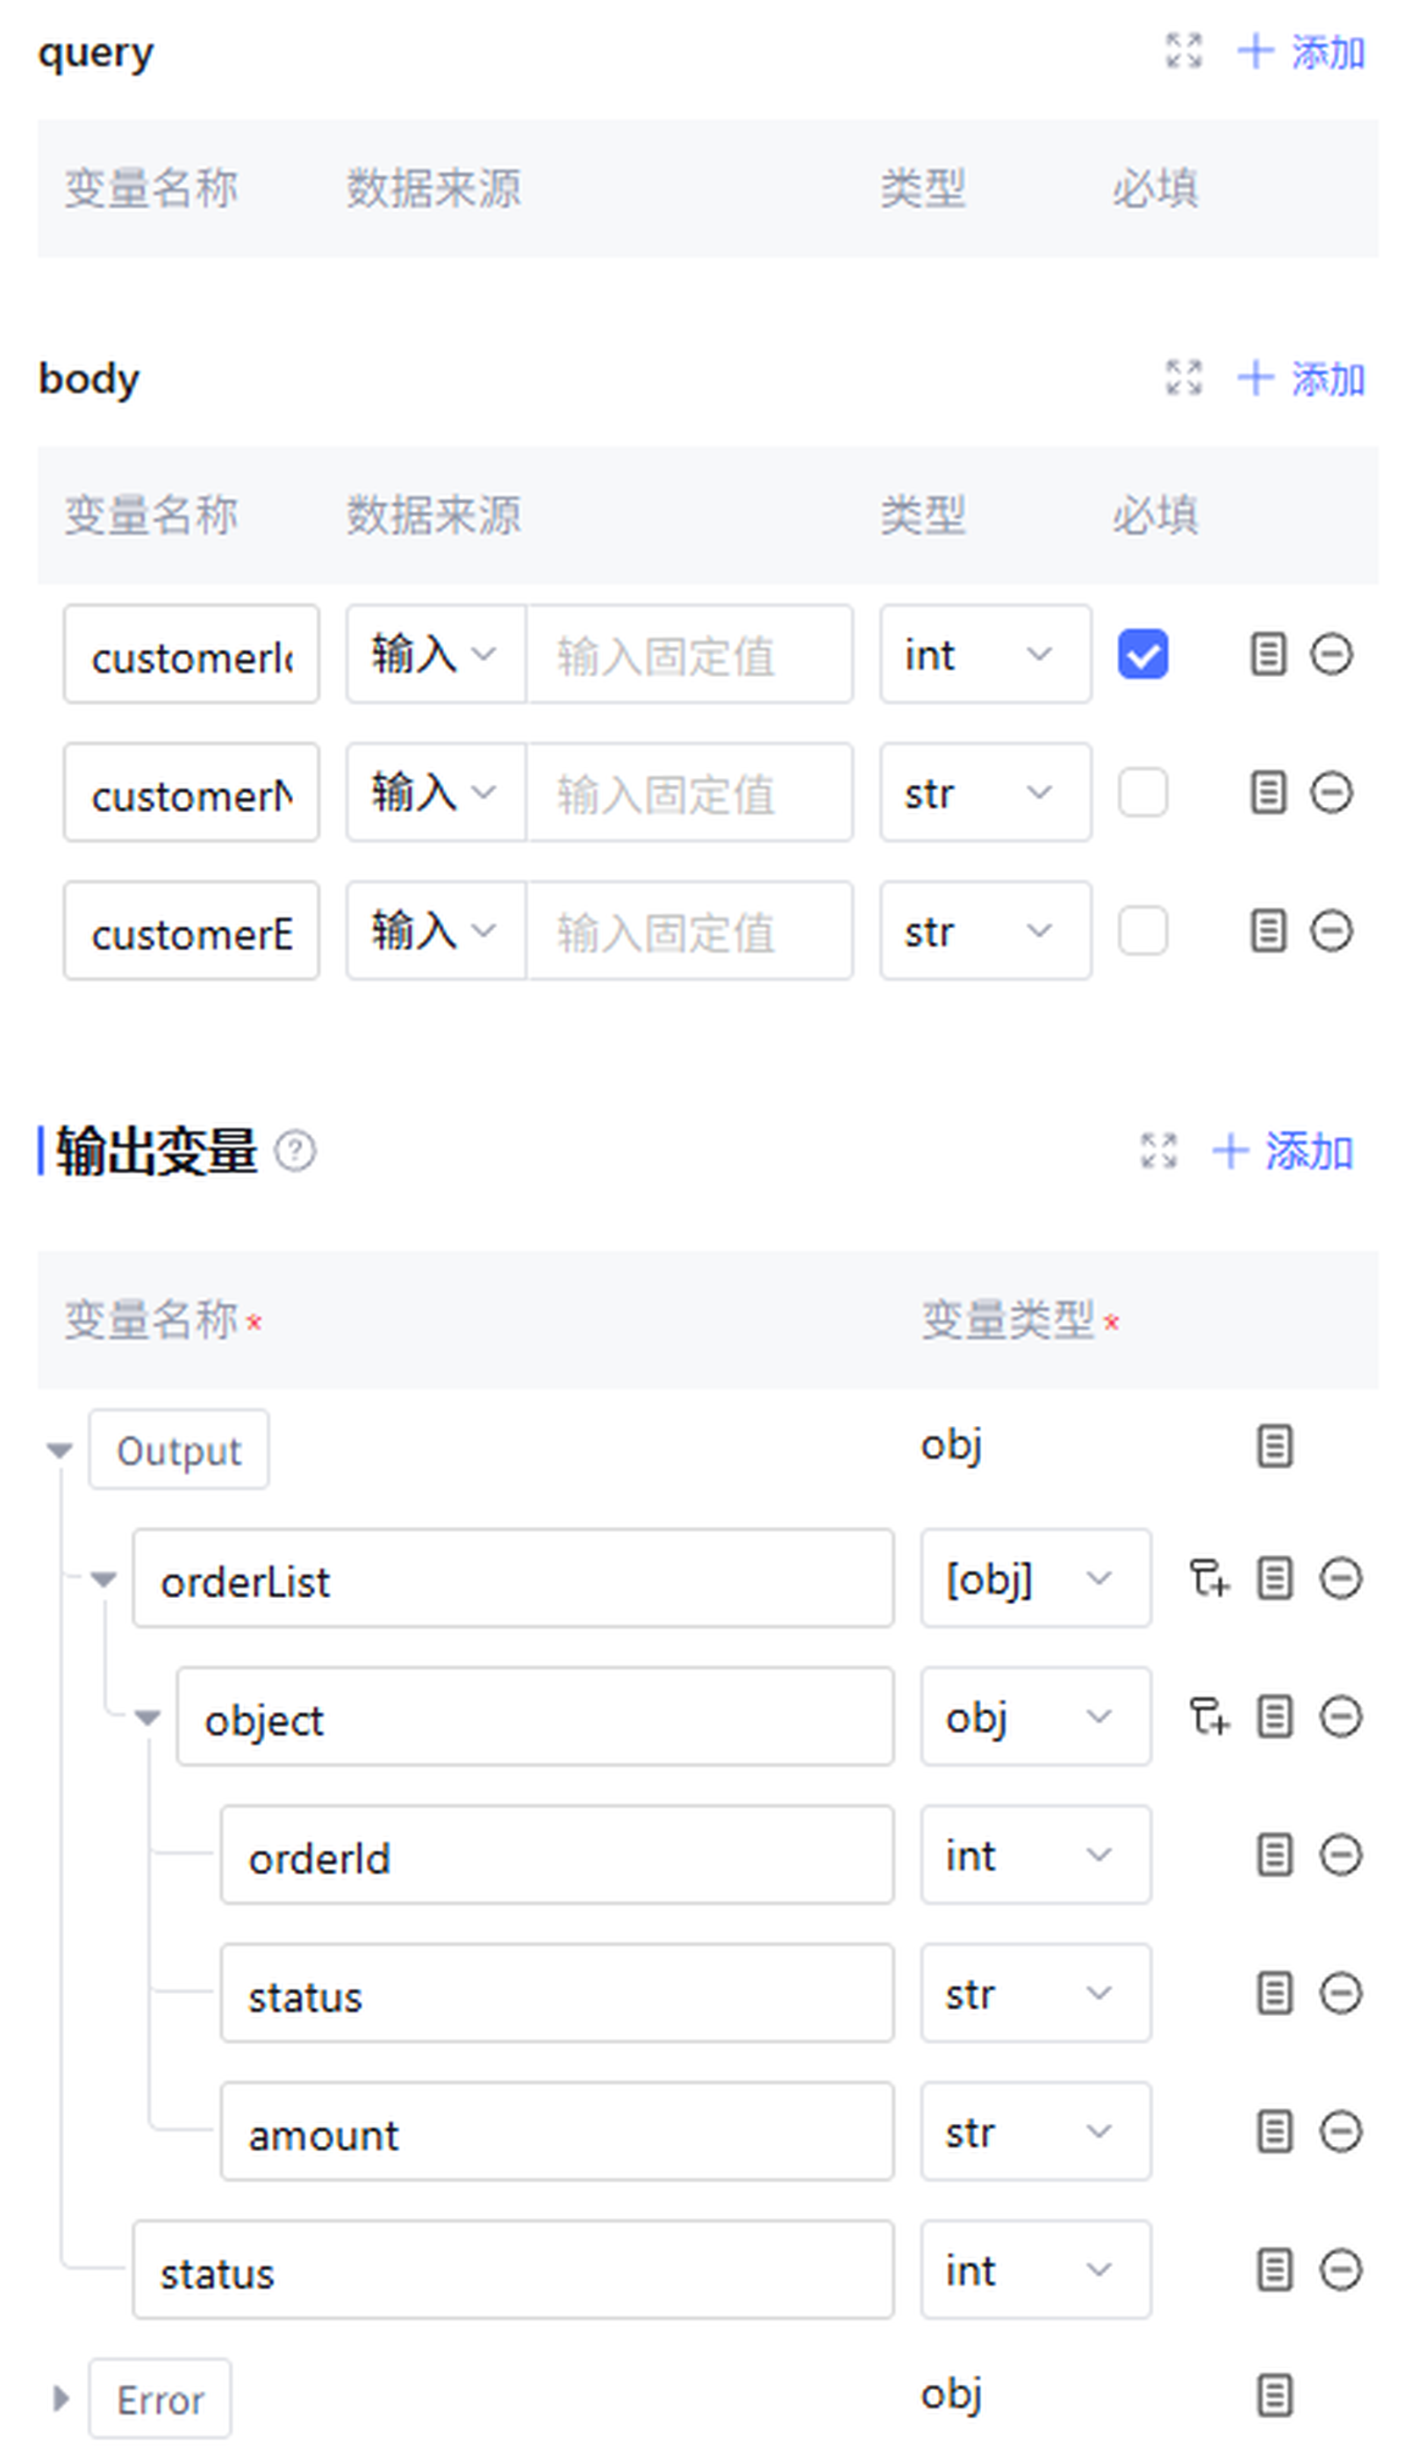The image size is (1404, 2455).
Task: Click the expand icon in query section
Action: [x=1183, y=51]
